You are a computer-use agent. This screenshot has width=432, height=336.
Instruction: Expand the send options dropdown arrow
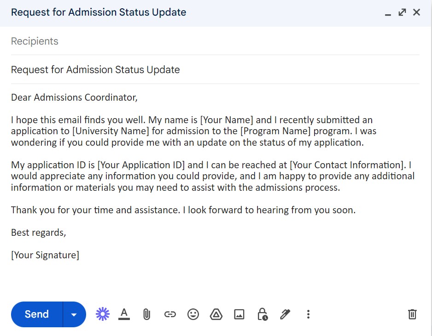[74, 314]
